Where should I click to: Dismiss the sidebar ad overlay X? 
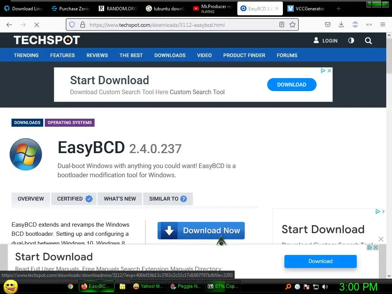[381, 239]
